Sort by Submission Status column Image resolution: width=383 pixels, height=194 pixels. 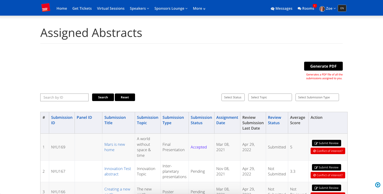tap(201, 120)
